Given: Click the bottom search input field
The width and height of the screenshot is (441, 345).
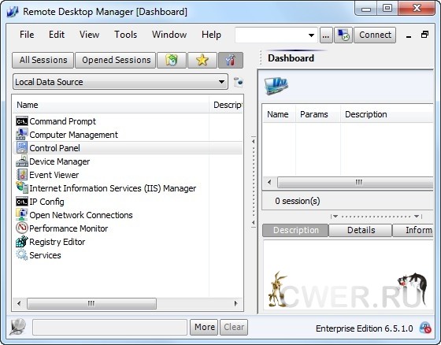Looking at the screenshot, I should point(110,327).
